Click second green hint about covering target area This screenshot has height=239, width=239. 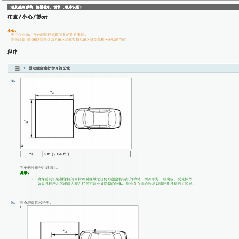click(116, 184)
